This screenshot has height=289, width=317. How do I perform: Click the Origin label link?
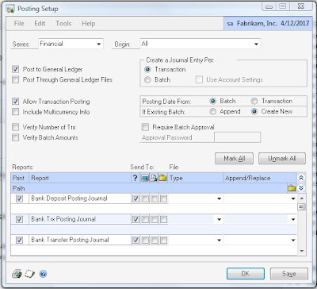(122, 44)
